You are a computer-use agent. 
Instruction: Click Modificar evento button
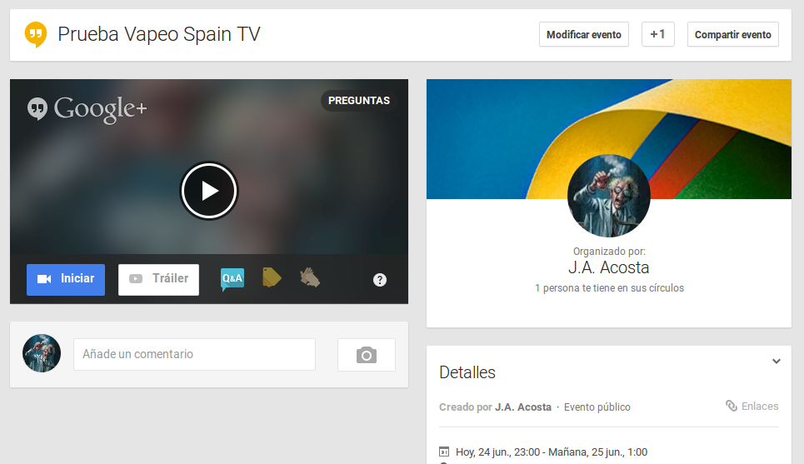(x=583, y=34)
